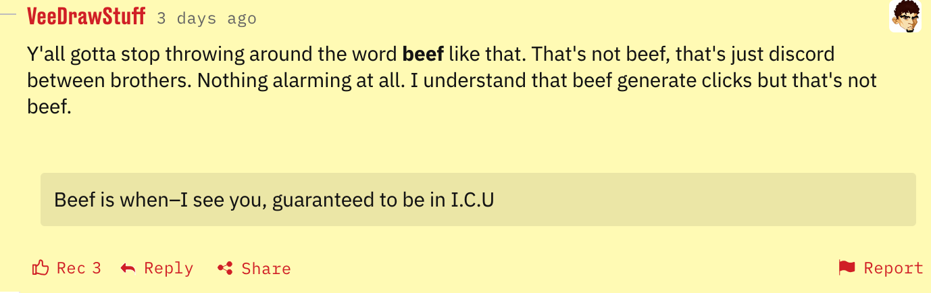Click the recommend count number 3
931x293 pixels.
(x=96, y=268)
